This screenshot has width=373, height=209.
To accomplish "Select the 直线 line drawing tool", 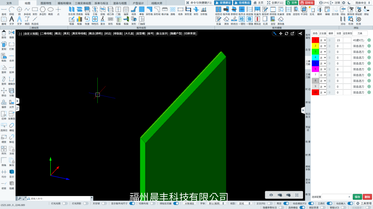I will click(4, 11).
